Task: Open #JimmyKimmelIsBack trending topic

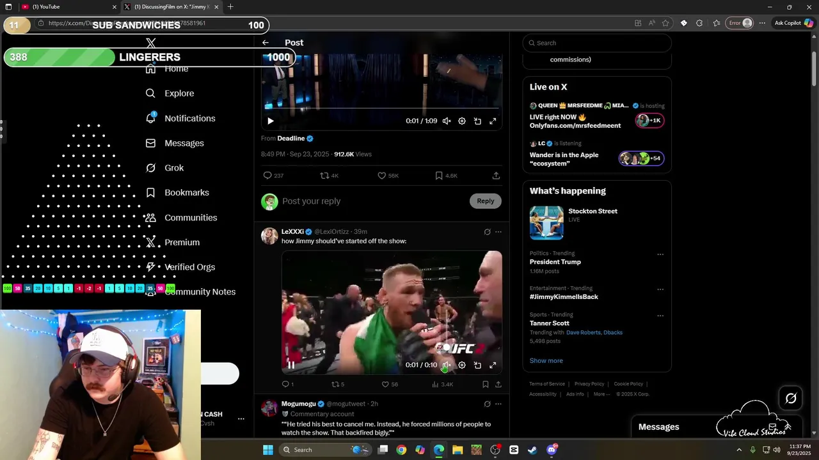Action: click(564, 297)
